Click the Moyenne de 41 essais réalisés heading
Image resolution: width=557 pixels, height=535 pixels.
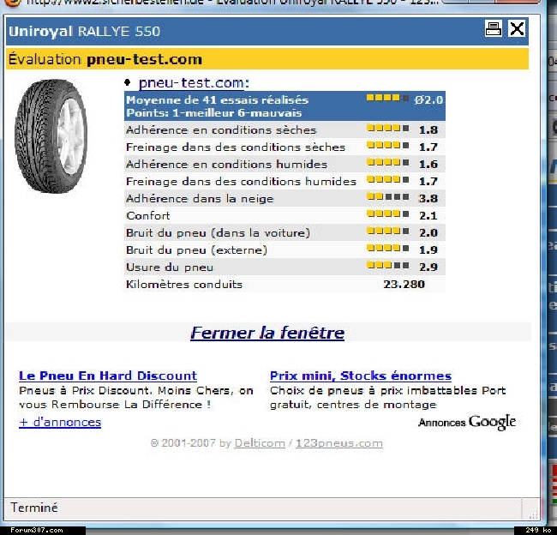[x=218, y=100]
